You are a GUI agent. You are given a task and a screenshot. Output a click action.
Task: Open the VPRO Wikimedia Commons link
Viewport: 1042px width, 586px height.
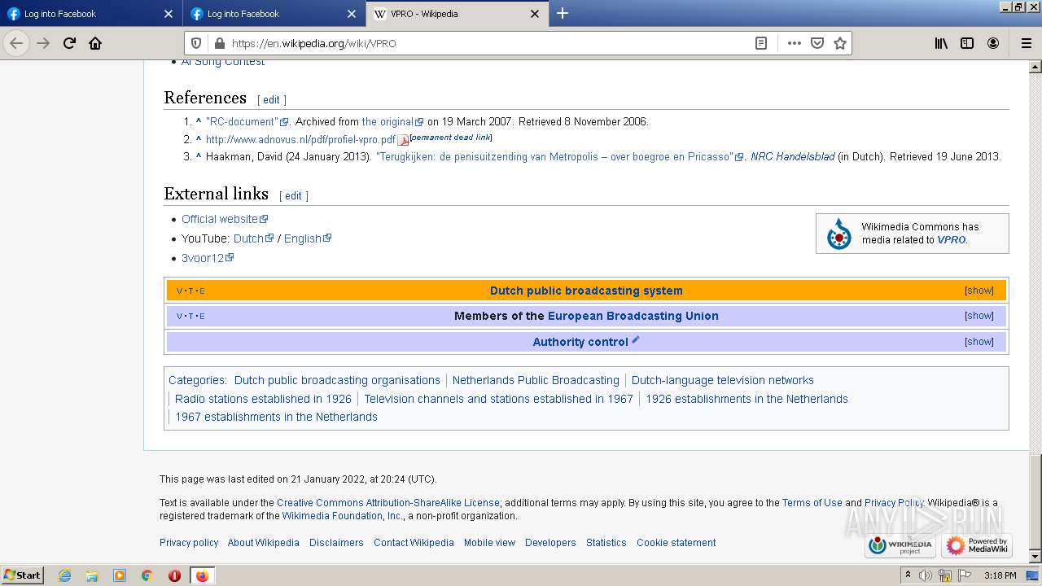951,240
